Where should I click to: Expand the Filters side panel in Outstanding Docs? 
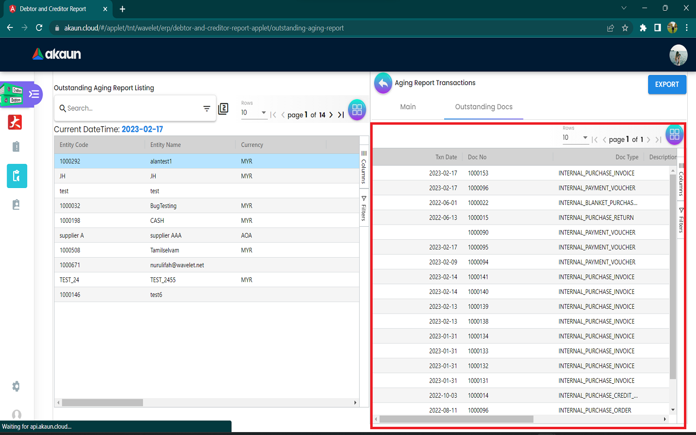point(681,220)
